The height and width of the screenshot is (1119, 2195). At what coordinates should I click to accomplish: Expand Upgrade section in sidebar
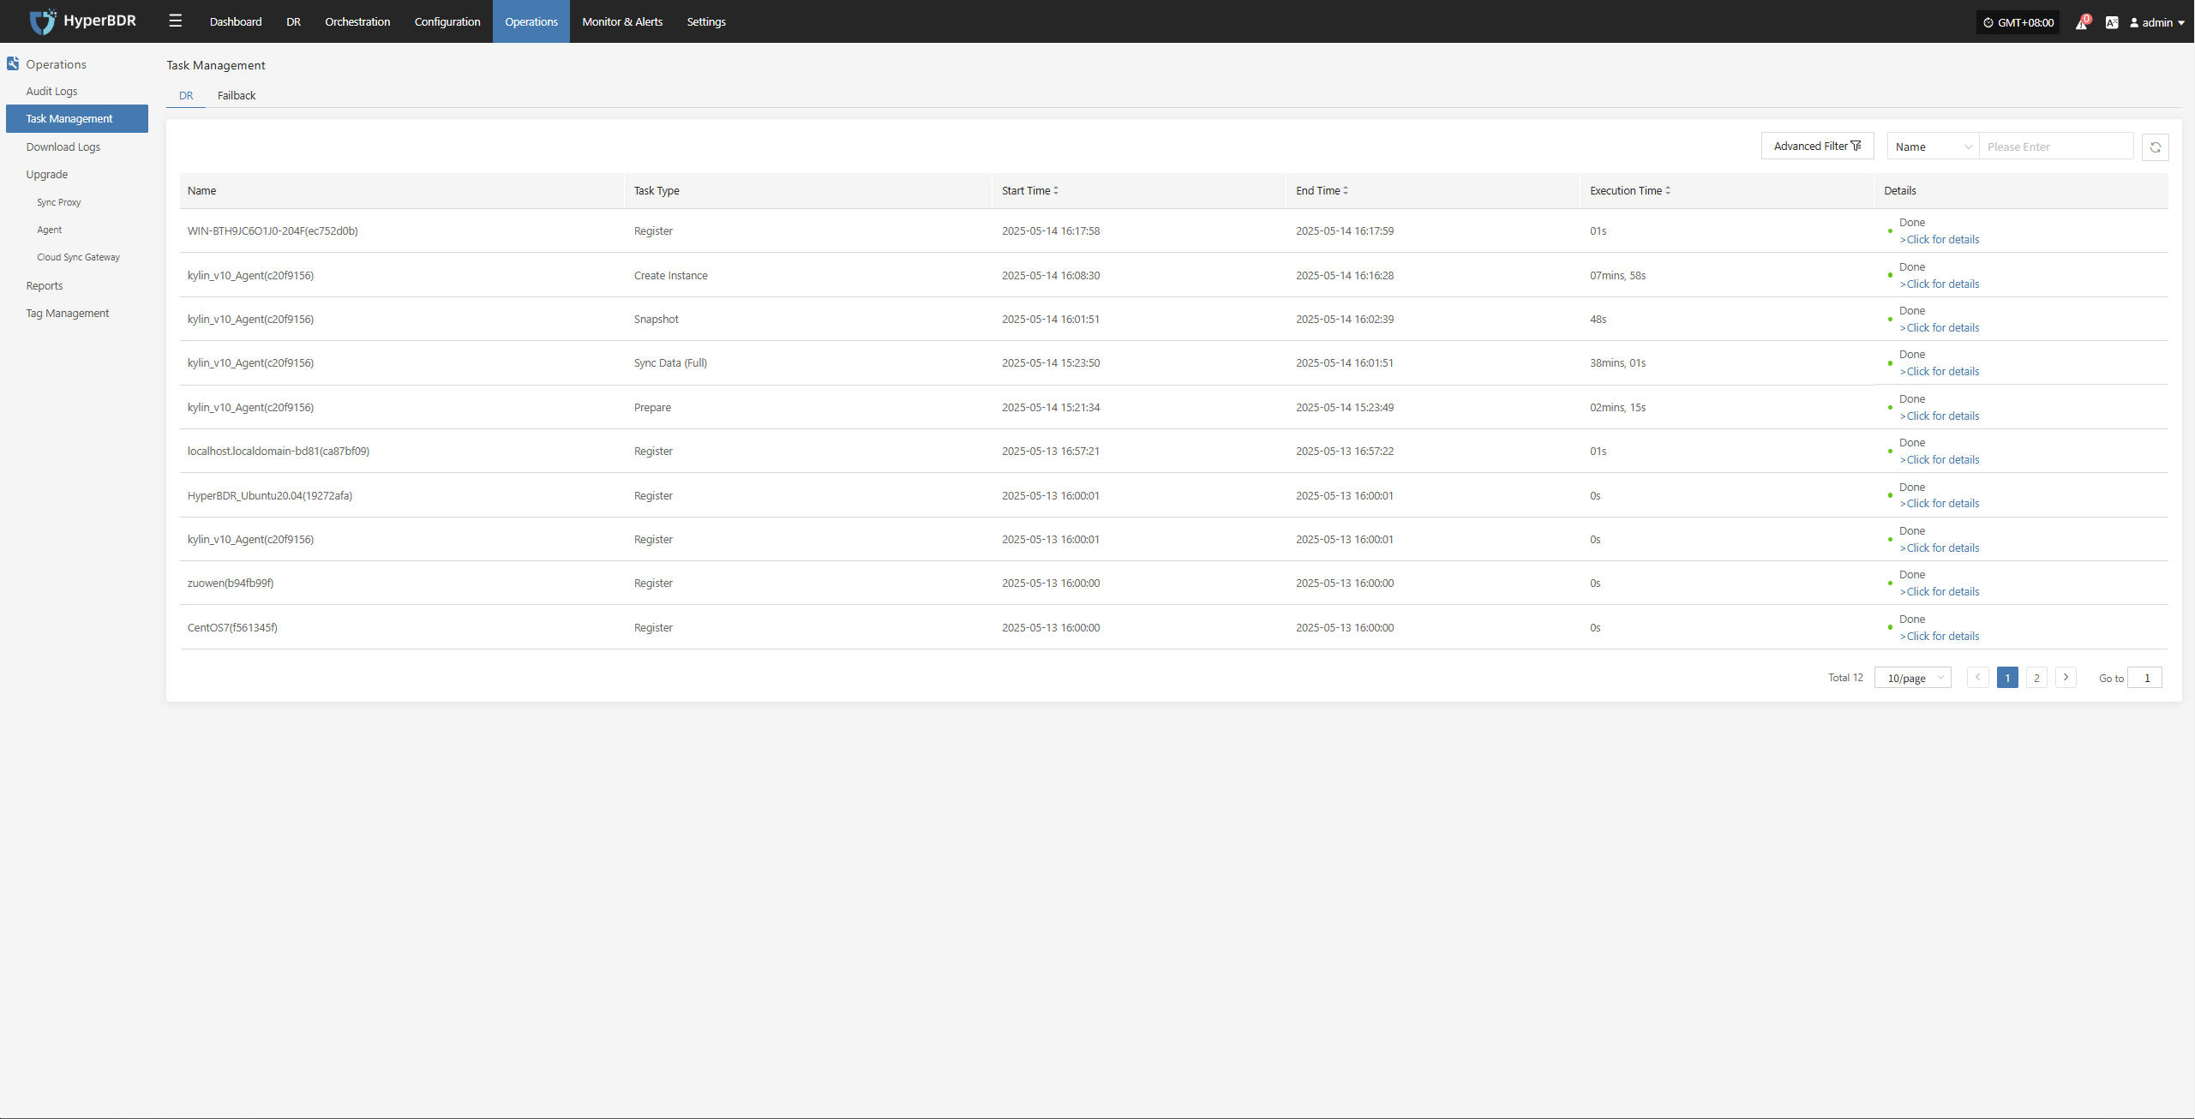(46, 174)
